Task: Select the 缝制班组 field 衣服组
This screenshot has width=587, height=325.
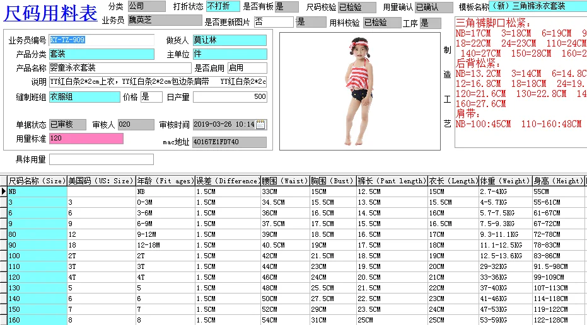Action: point(84,97)
